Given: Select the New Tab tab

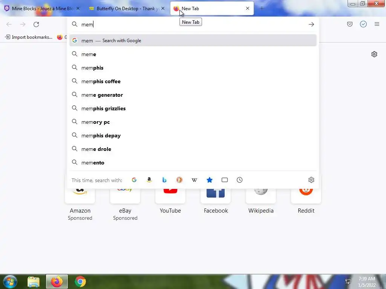Looking at the screenshot, I should click(x=212, y=8).
